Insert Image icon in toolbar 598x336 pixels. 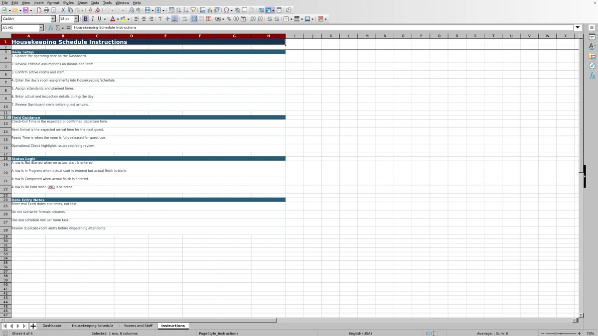point(203,10)
